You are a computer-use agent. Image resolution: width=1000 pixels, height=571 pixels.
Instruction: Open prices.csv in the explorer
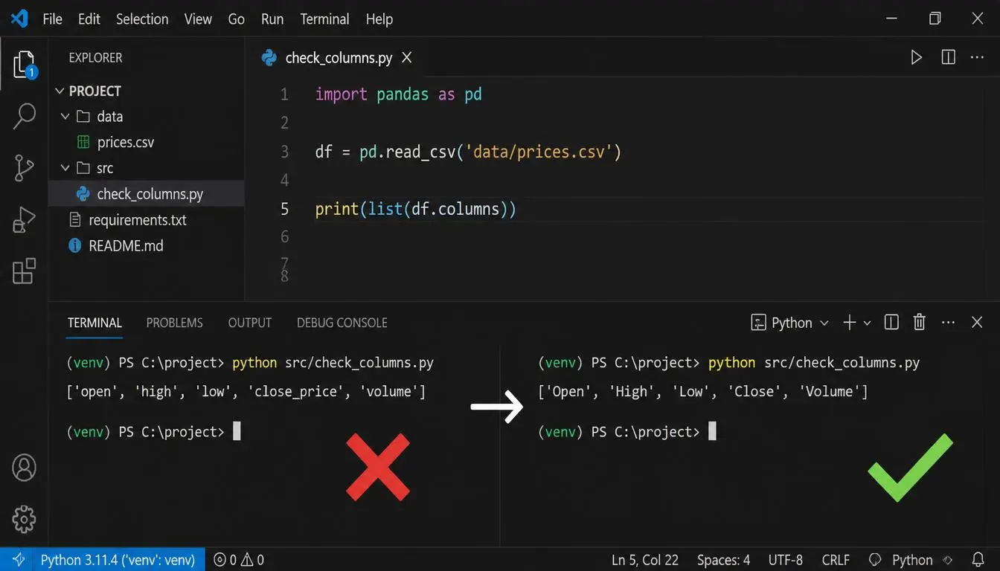(126, 142)
